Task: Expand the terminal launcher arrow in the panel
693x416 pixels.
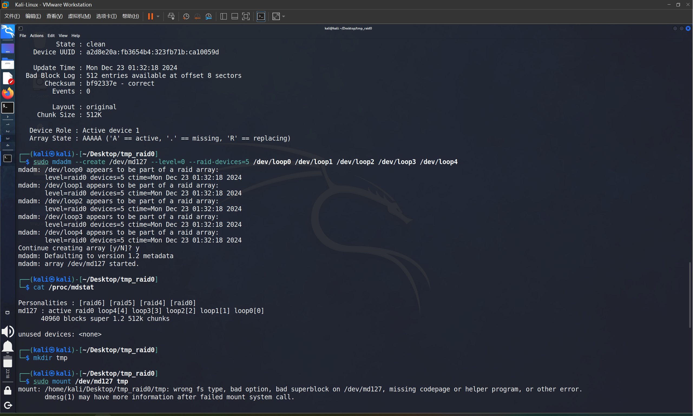Action: click(8, 117)
